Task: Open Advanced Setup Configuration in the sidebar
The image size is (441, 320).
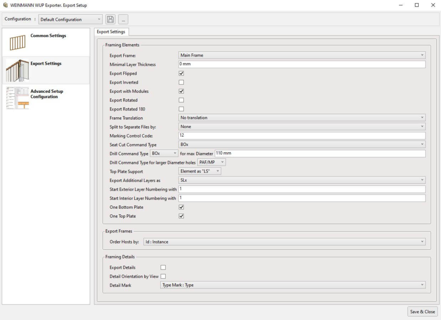Action: pos(46,98)
